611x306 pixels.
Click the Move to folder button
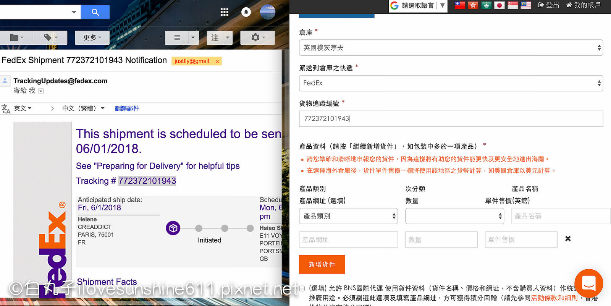click(16, 37)
